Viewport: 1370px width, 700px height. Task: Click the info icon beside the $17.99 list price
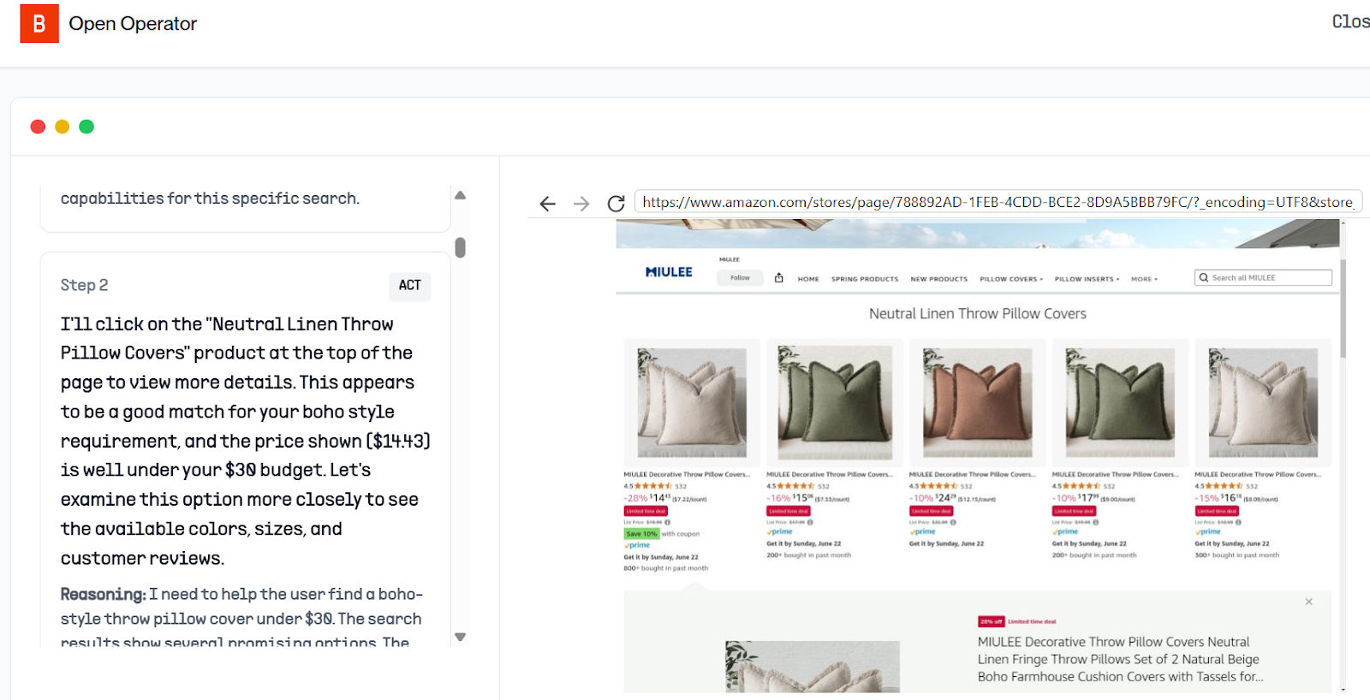1096,522
